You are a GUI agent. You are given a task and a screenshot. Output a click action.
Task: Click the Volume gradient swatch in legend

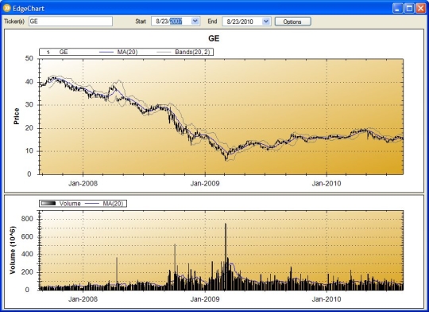point(48,204)
